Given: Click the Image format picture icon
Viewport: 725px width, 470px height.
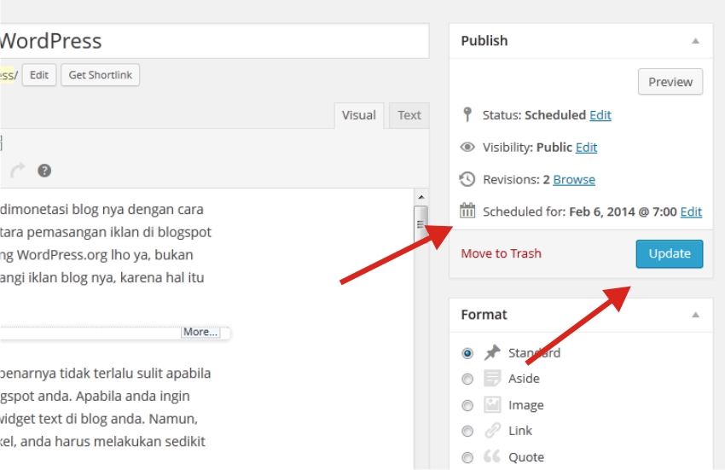Looking at the screenshot, I should [492, 405].
